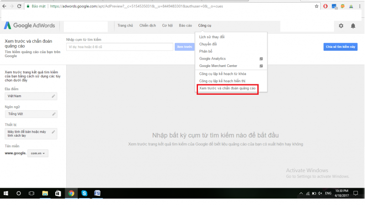Click external link icon beside Merchant Center
The width and height of the screenshot is (365, 205).
[261, 66]
